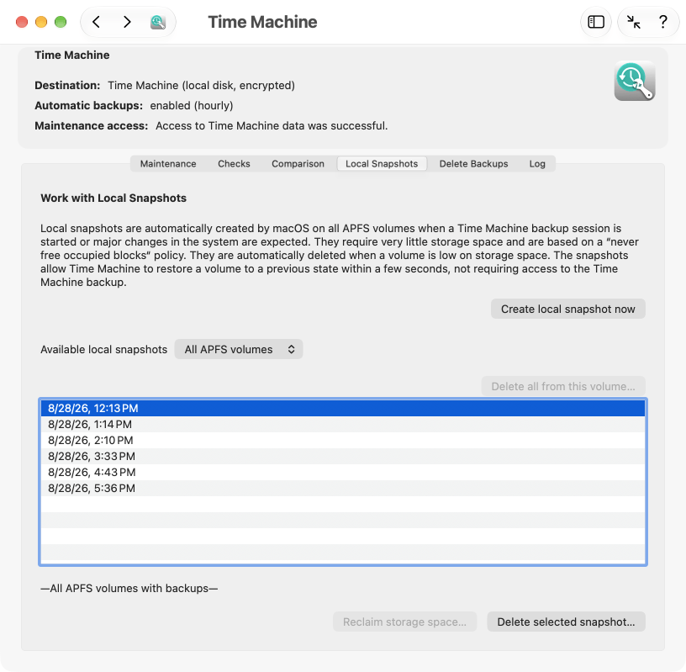Open help with the question mark
The image size is (686, 672).
pos(663,22)
